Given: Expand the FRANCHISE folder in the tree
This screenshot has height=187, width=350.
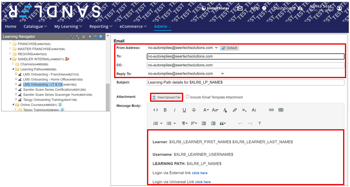Looking at the screenshot, I should [10, 44].
